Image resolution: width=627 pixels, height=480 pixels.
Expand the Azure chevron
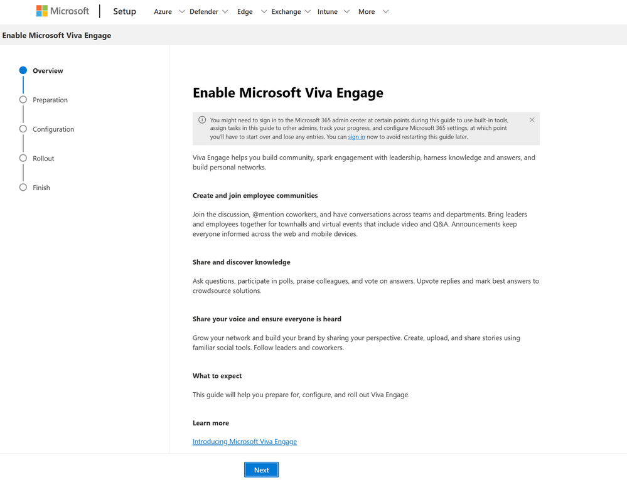(x=182, y=11)
